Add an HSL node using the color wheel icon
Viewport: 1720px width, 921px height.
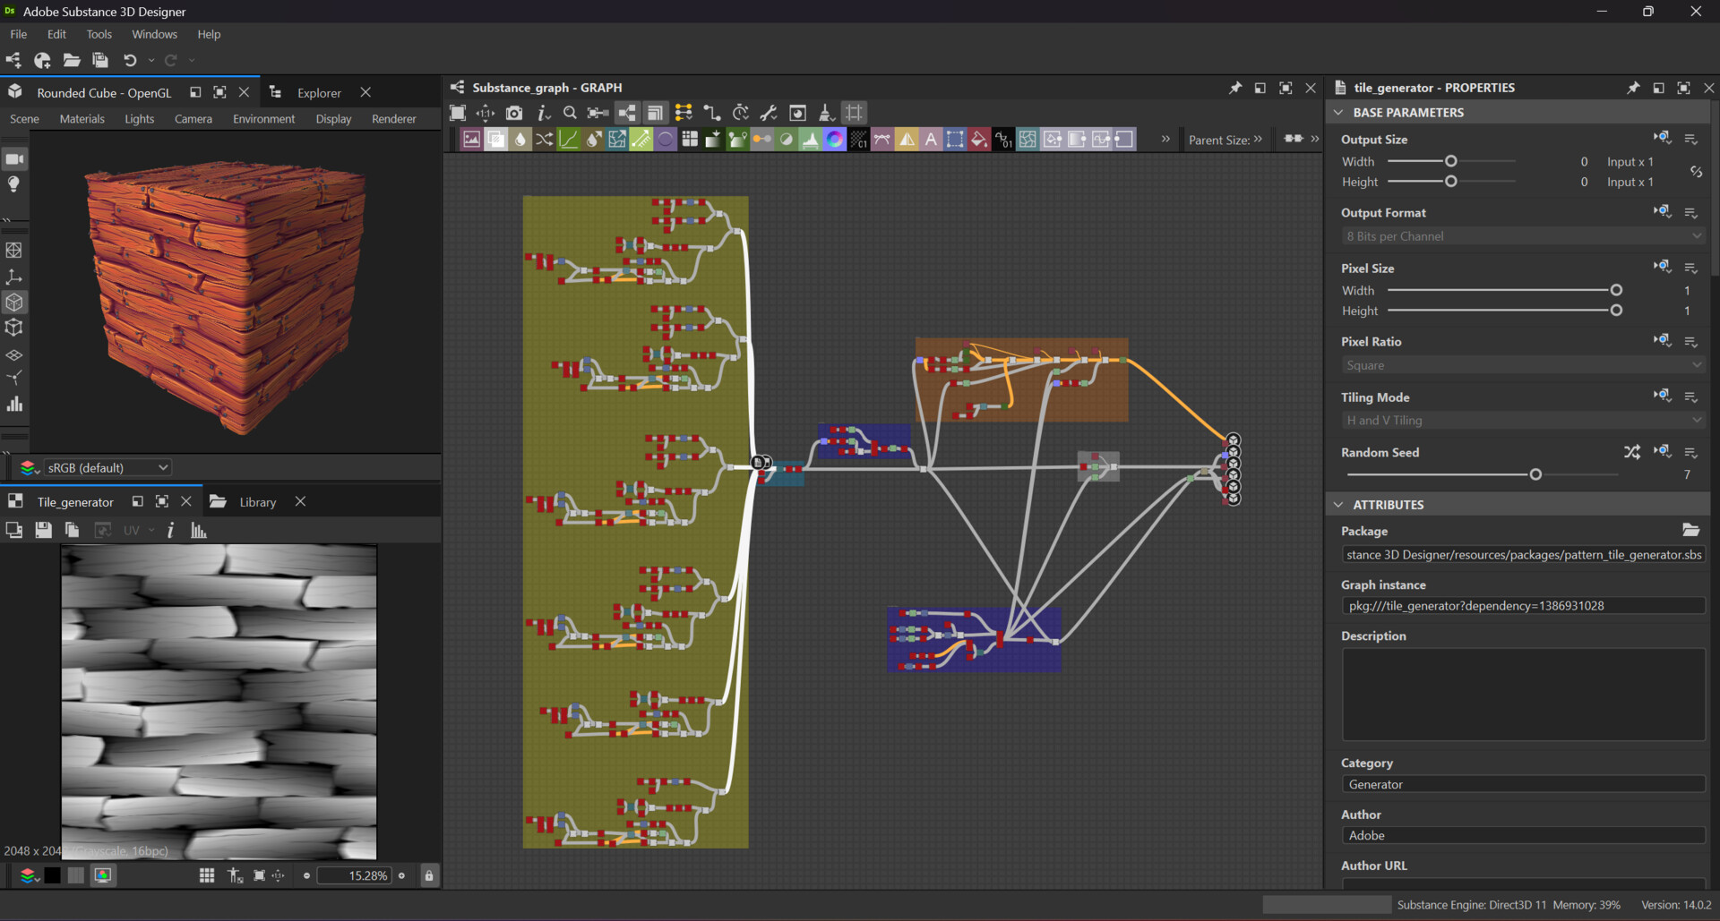pyautogui.click(x=835, y=139)
